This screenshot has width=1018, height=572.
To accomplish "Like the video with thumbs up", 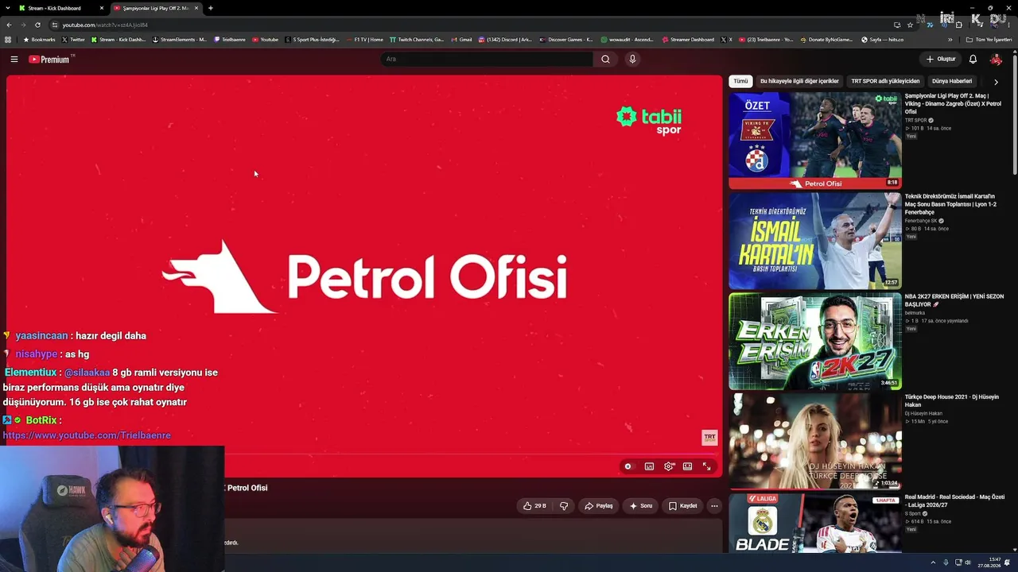I will point(534,505).
